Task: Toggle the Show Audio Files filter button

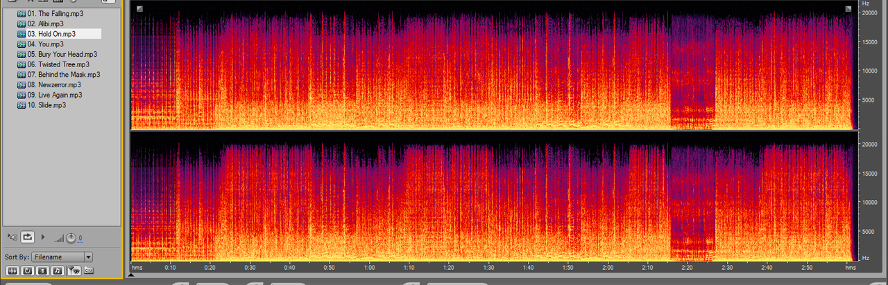Action: point(12,270)
